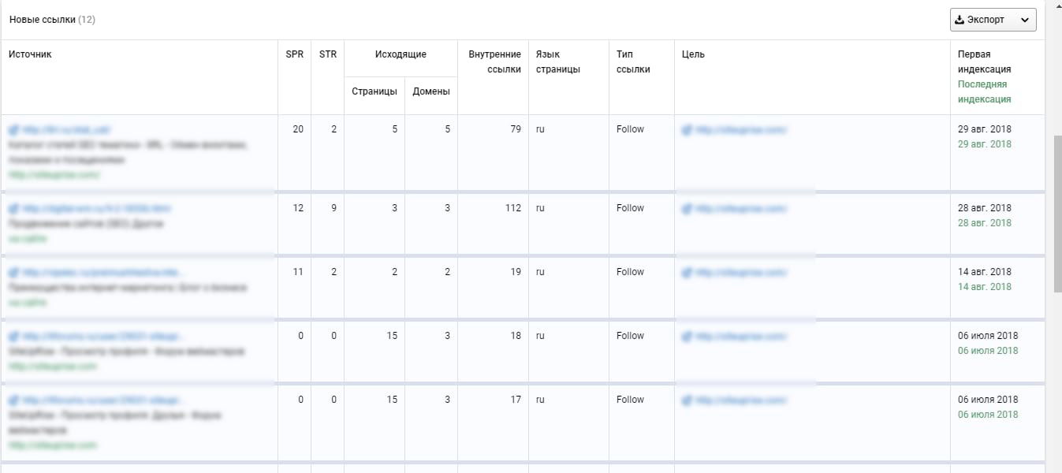
Task: Click the vertical page scrollbar thumb
Action: click(1056, 213)
